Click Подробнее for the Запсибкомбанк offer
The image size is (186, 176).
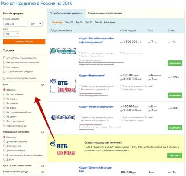(x=175, y=63)
